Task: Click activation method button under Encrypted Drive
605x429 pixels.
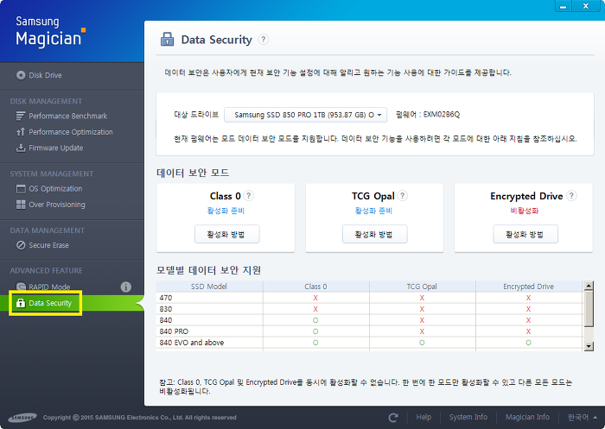Action: pos(525,234)
